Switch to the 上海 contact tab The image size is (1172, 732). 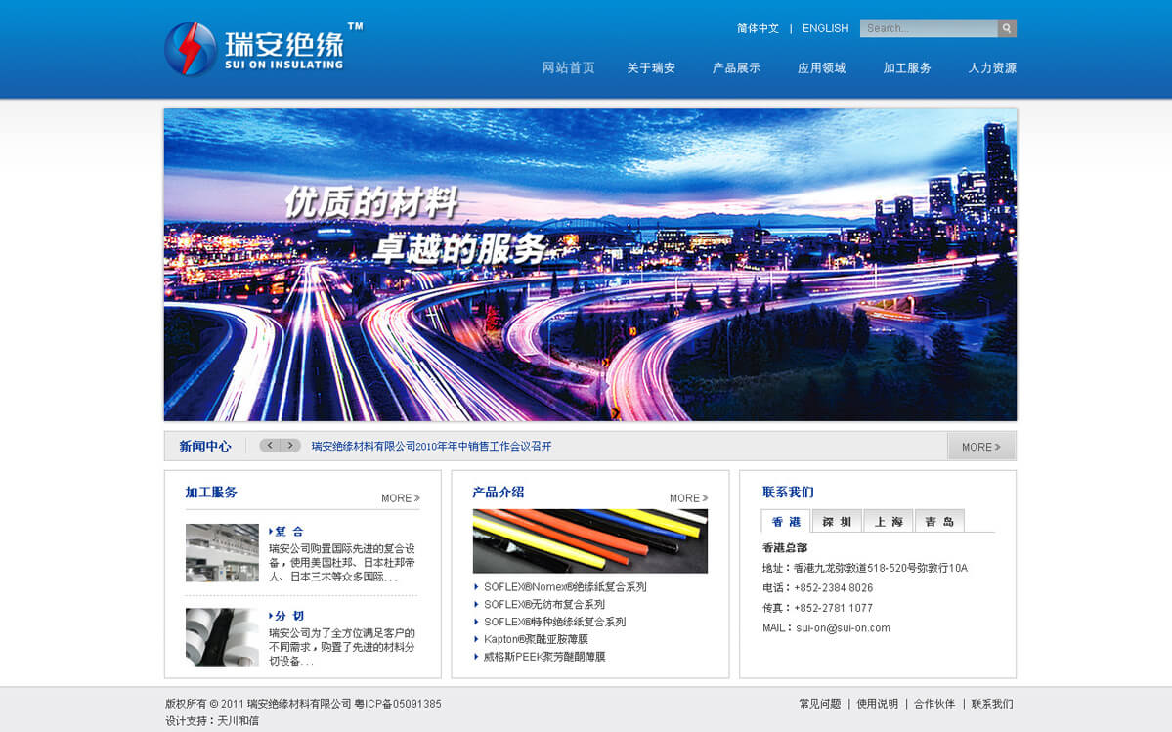(888, 522)
